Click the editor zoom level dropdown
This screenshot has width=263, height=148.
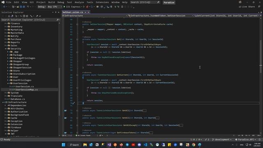point(65,135)
